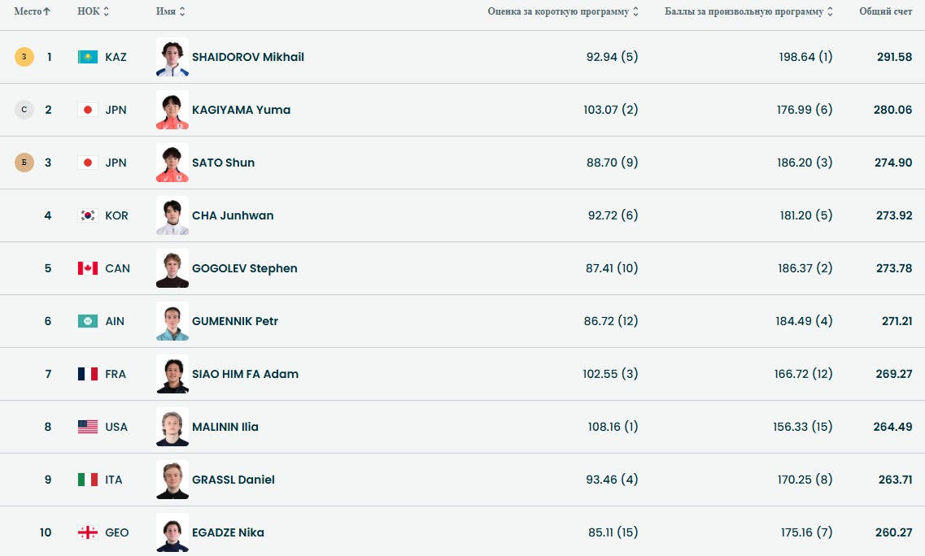Click the gold medal badge beside rank 1
The height and width of the screenshot is (556, 925).
[24, 57]
